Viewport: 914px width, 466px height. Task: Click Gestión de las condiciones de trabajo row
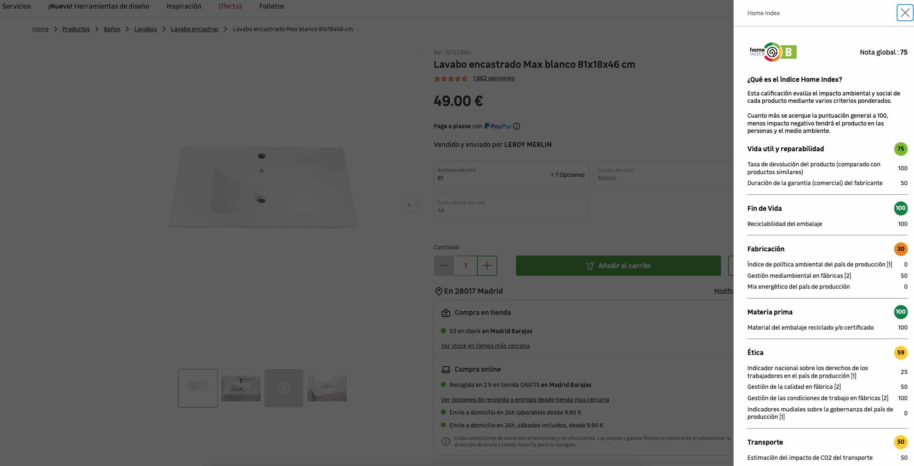827,398
